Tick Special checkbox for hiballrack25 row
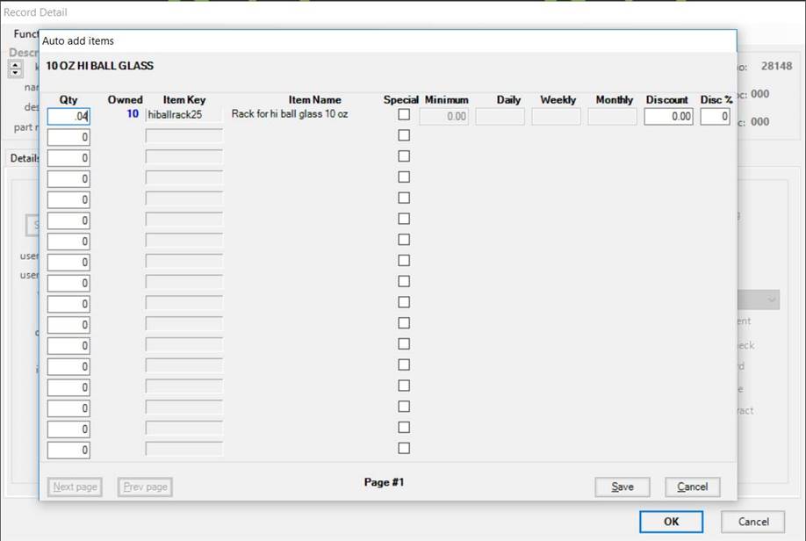Screen dimensions: 806x541 coord(404,115)
